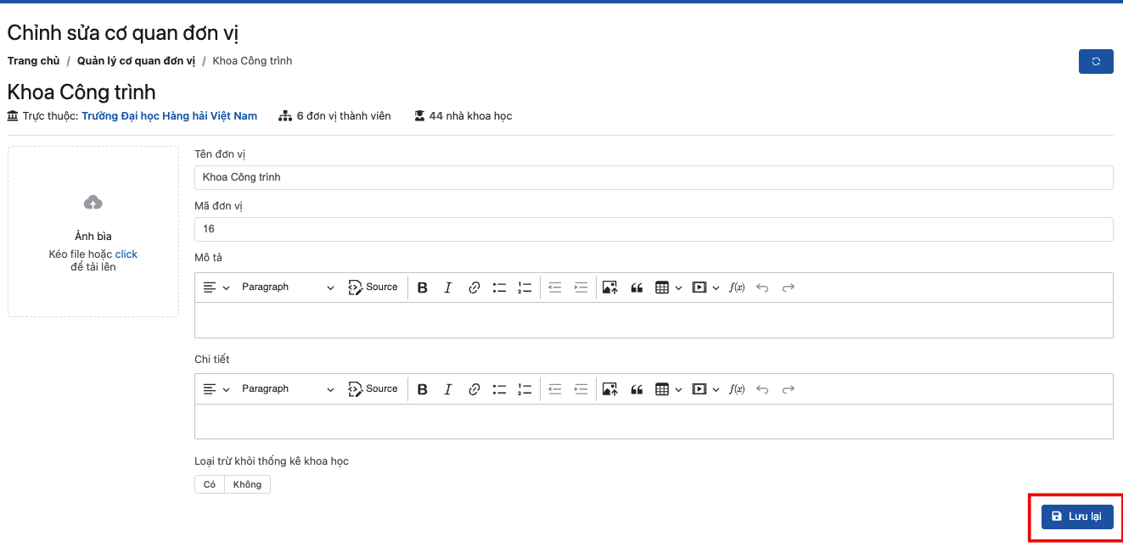Insert math formula in Mô tả editor
This screenshot has width=1123, height=553.
[x=737, y=288]
